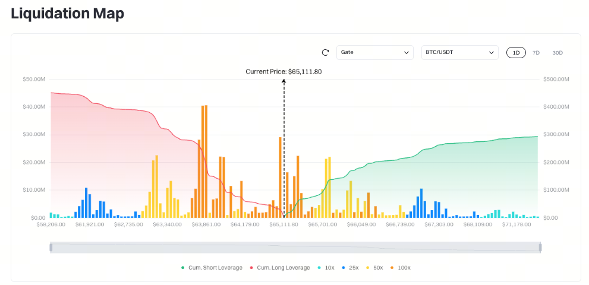Viewport: 589px width, 285px height.
Task: Click the left range slider handle
Action: tap(51, 248)
